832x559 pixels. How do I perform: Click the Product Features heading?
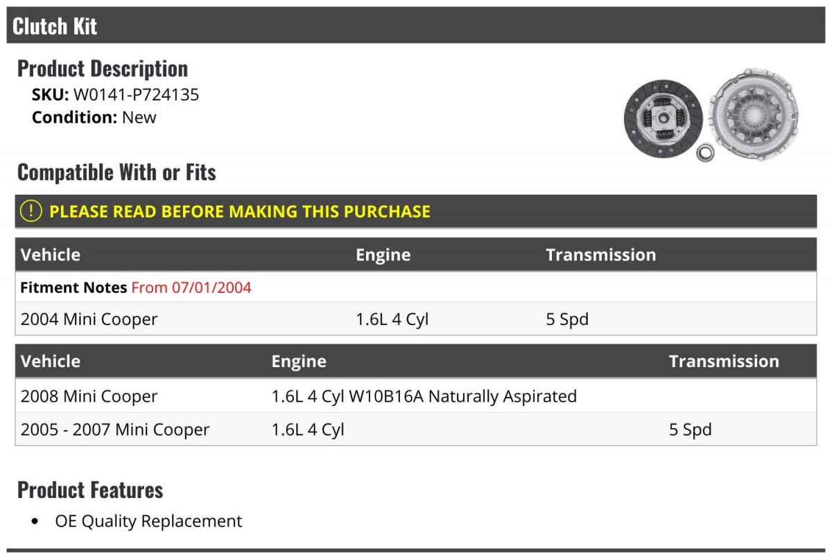point(90,490)
